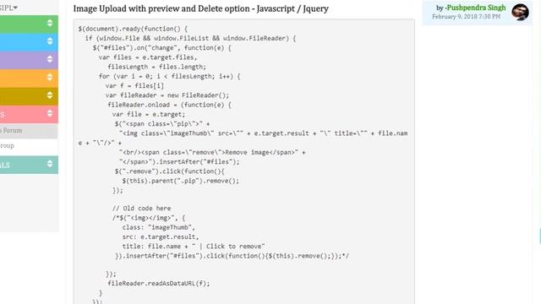The width and height of the screenshot is (541, 304).
Task: Toggle the orange sidebar section arrows
Action: (50, 77)
